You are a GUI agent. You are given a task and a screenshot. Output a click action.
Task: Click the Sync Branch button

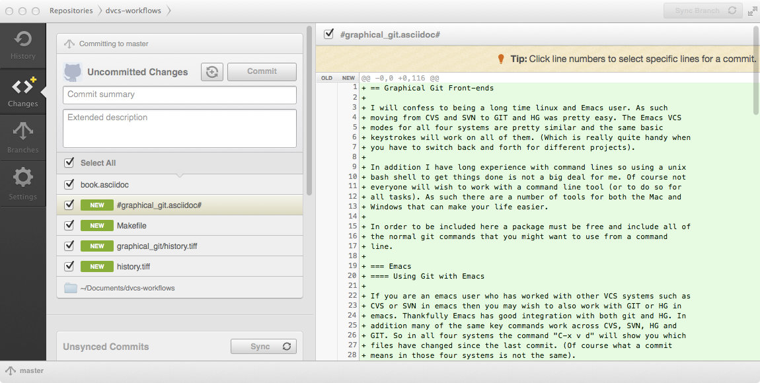(x=703, y=11)
